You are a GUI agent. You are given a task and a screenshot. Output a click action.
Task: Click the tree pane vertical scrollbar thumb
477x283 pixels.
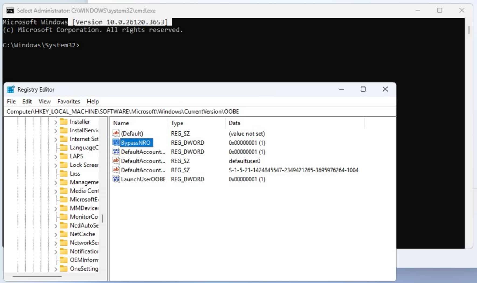(x=103, y=218)
